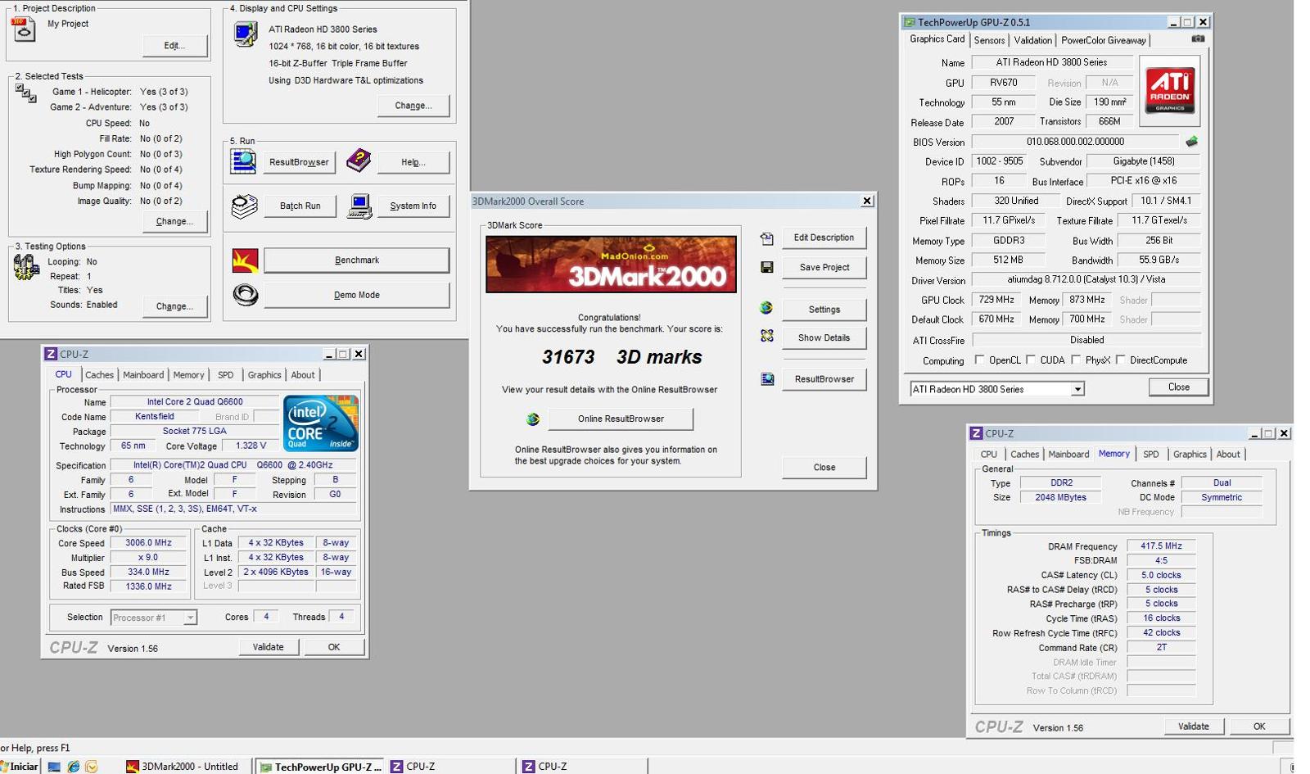Toggle the PhysX checkbox in GPU-Z

(1076, 360)
